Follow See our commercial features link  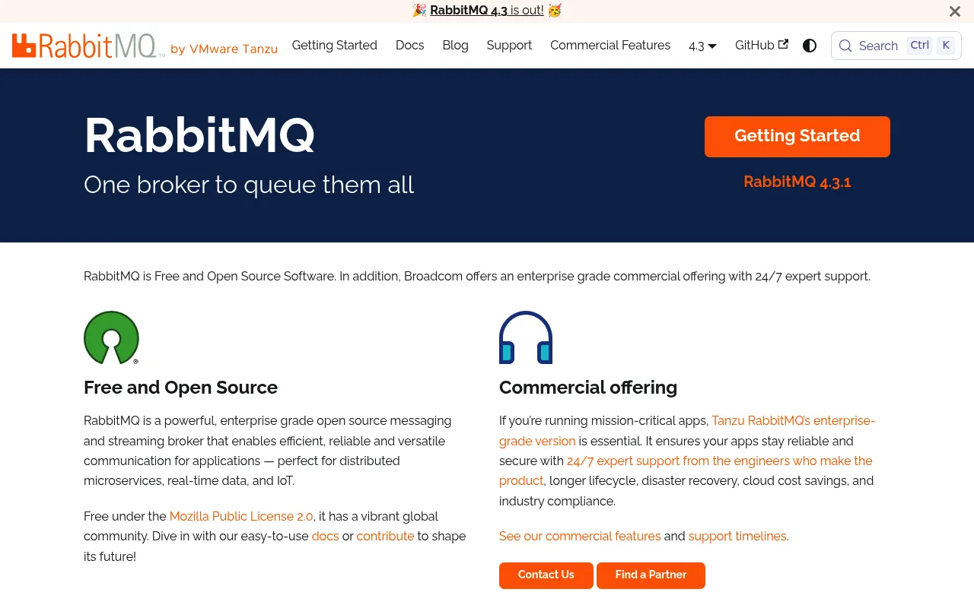(580, 536)
